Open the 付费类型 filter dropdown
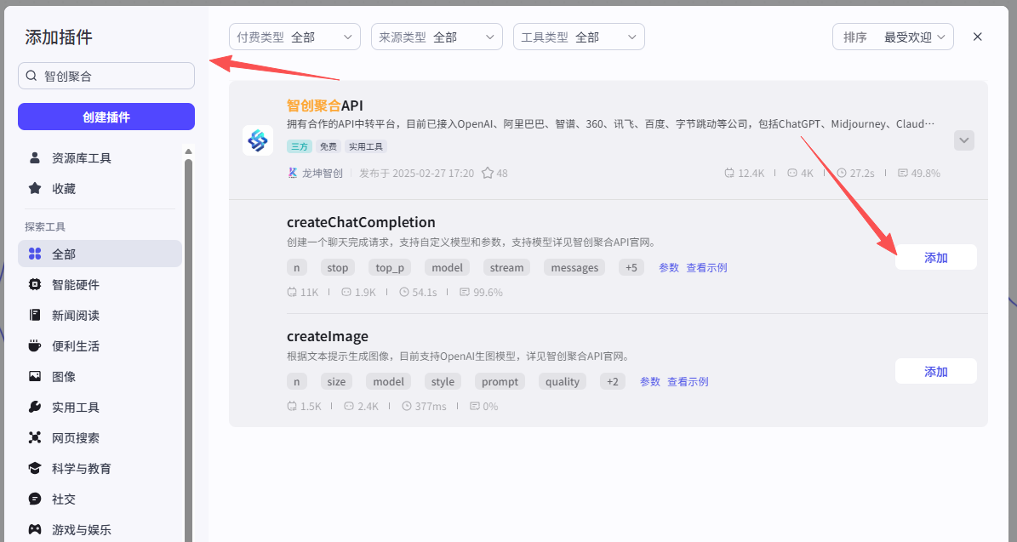Image resolution: width=1017 pixels, height=542 pixels. [294, 37]
